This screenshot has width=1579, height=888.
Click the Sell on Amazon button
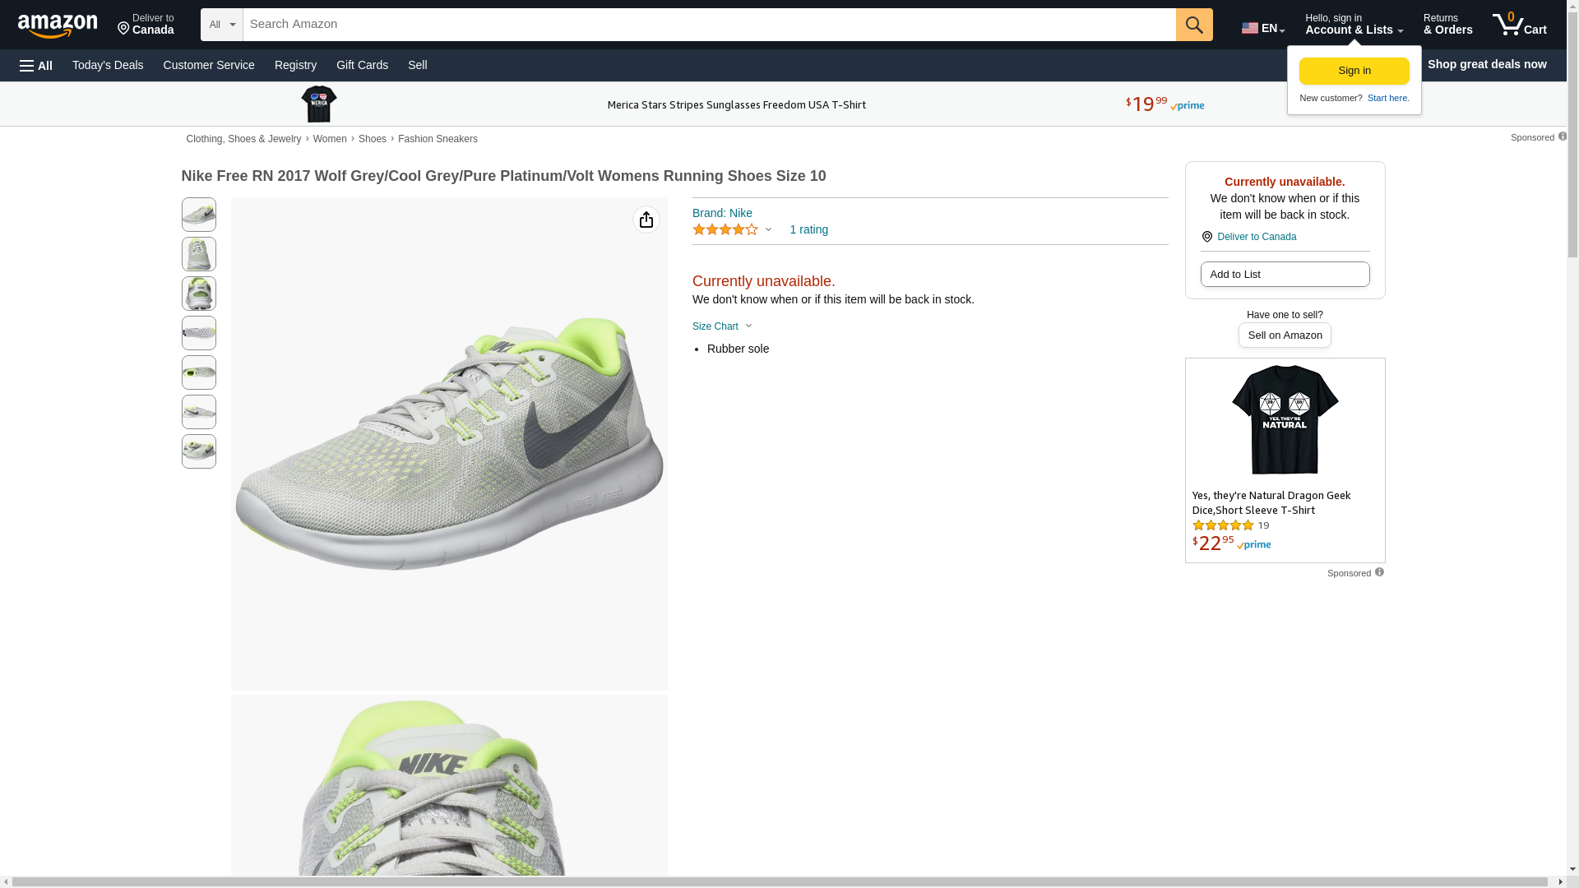pos(1285,335)
